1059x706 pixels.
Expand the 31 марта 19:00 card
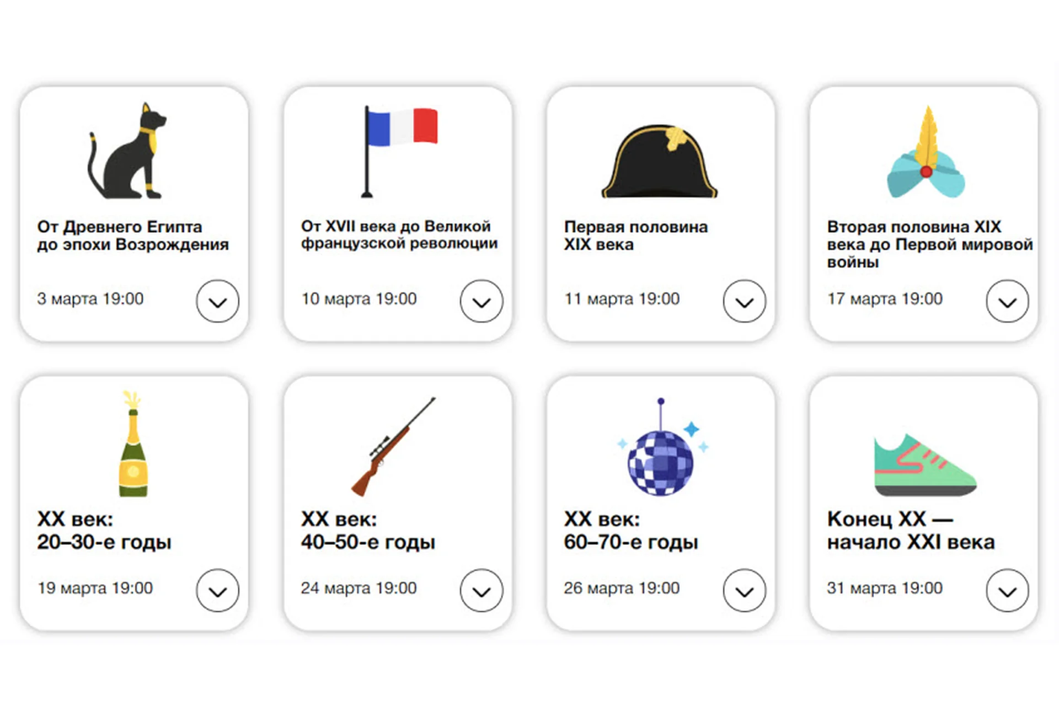[x=1008, y=591]
